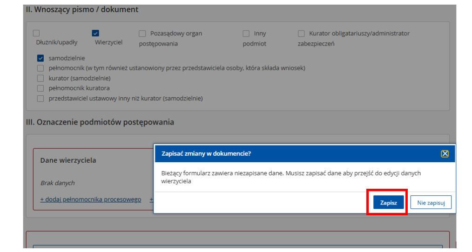
Task: Click the Dane wierzyciela heading
Action: tap(68, 160)
